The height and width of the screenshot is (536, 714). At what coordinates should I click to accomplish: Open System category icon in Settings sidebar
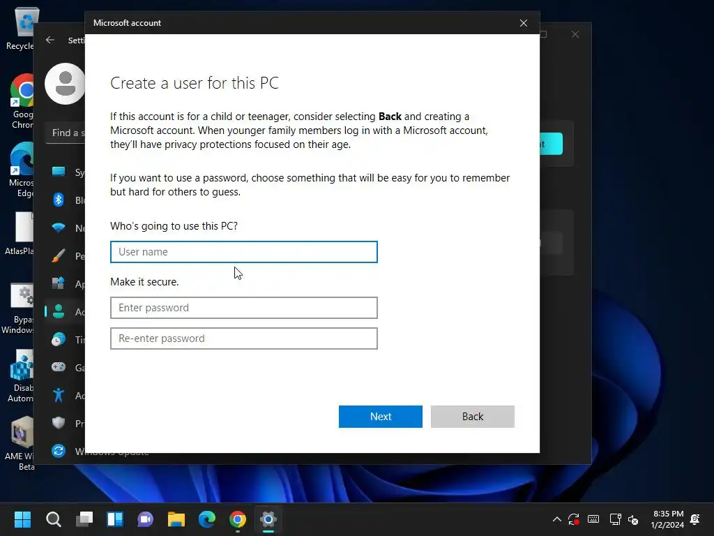59,172
